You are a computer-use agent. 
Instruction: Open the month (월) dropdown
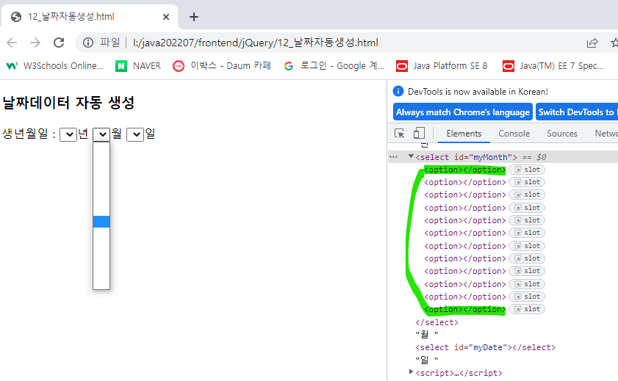101,134
